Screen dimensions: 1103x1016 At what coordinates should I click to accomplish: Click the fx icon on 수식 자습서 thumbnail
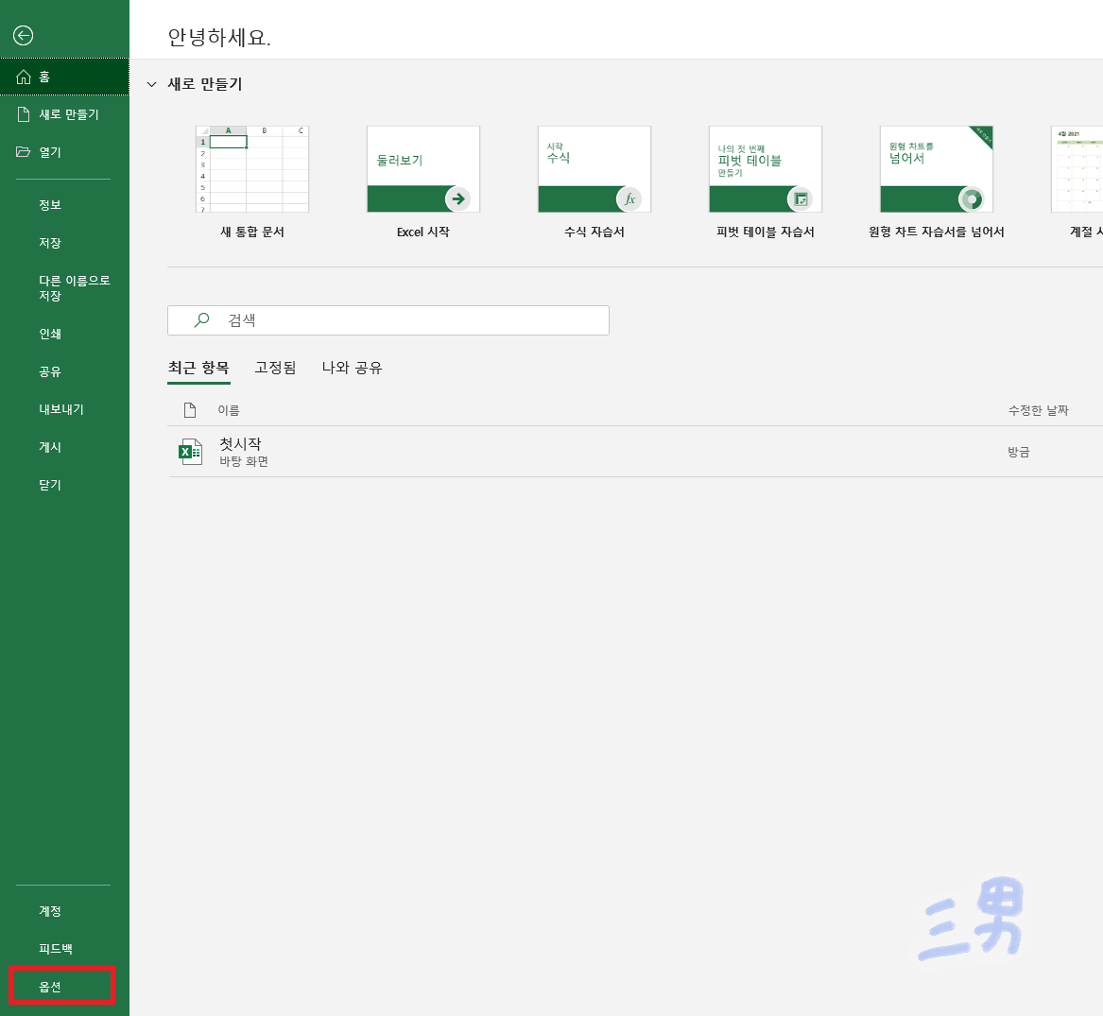(630, 199)
